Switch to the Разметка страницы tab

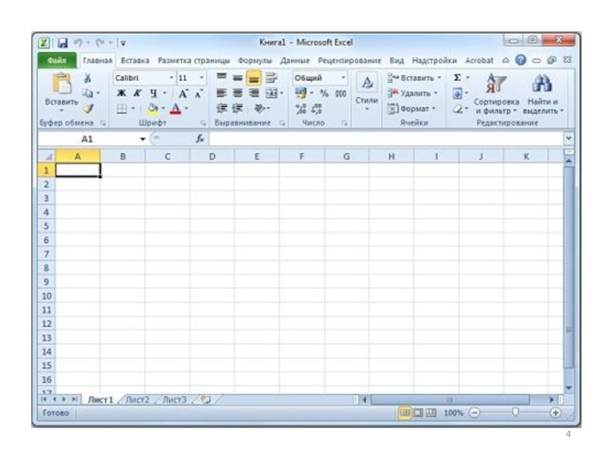coord(193,61)
